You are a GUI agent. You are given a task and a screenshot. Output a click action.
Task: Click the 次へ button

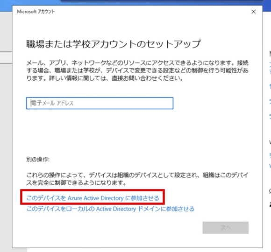(226, 228)
